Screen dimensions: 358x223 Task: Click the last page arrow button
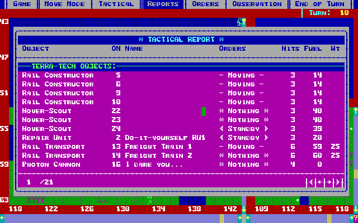[x=337, y=182]
